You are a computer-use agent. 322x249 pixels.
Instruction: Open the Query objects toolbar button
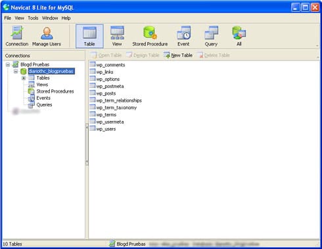pyautogui.click(x=211, y=36)
